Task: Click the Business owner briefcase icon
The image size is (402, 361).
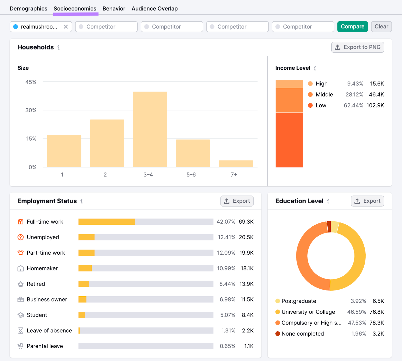Action: 21,299
